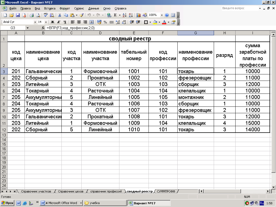Screen dimensions: 276x207
Task: Open a file with folder icon
Action: [11, 15]
